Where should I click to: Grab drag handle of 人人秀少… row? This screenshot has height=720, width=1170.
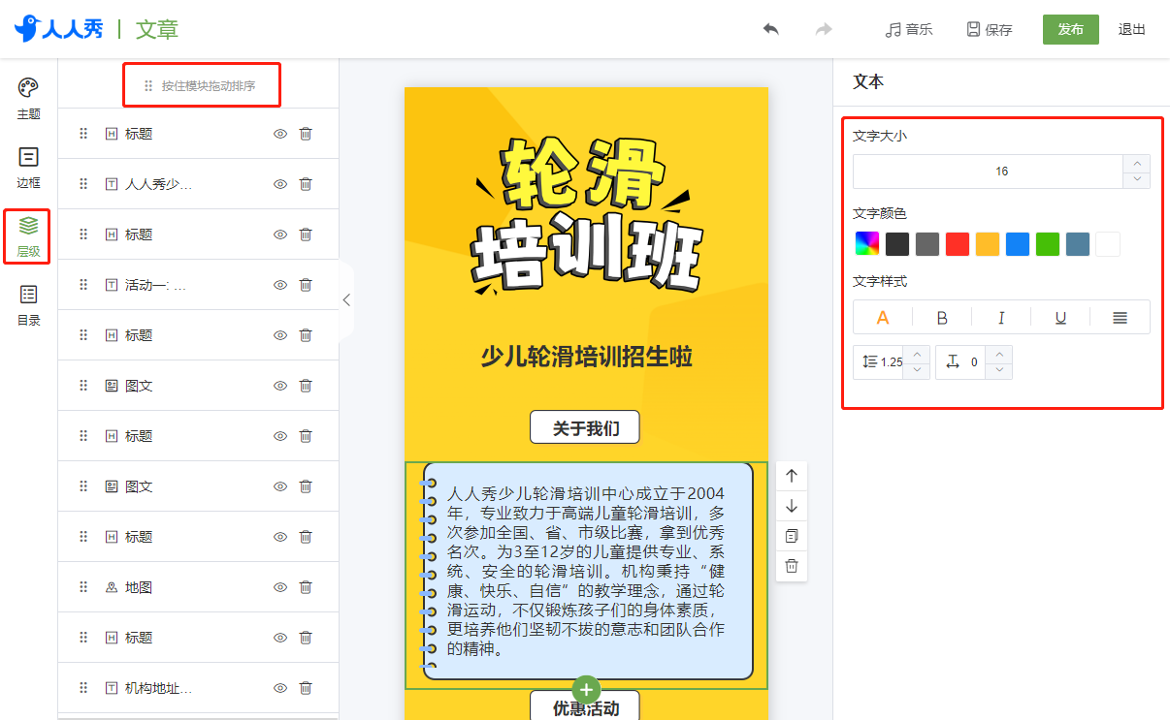tap(83, 184)
